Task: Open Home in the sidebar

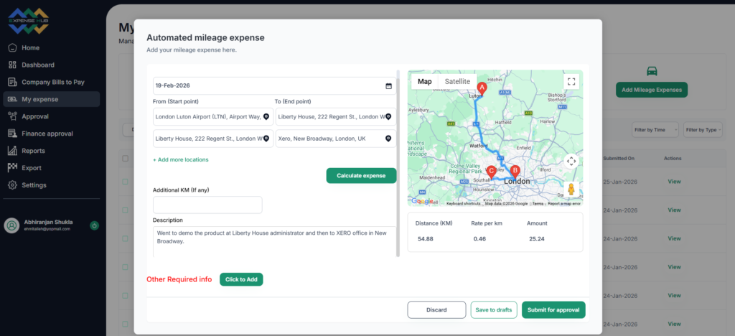Action: point(51,48)
